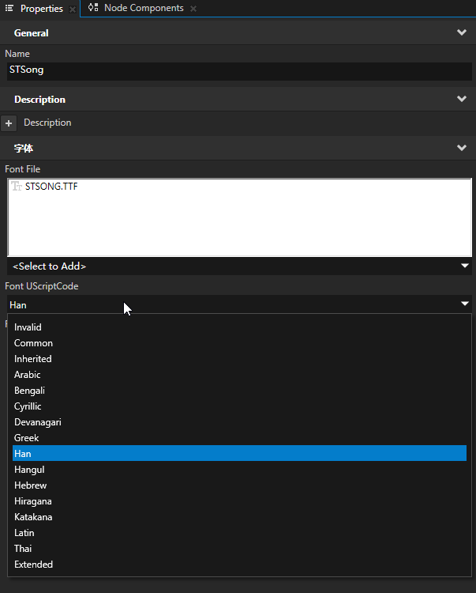Image resolution: width=476 pixels, height=593 pixels.
Task: Choose Common from the script list
Action: pos(239,343)
